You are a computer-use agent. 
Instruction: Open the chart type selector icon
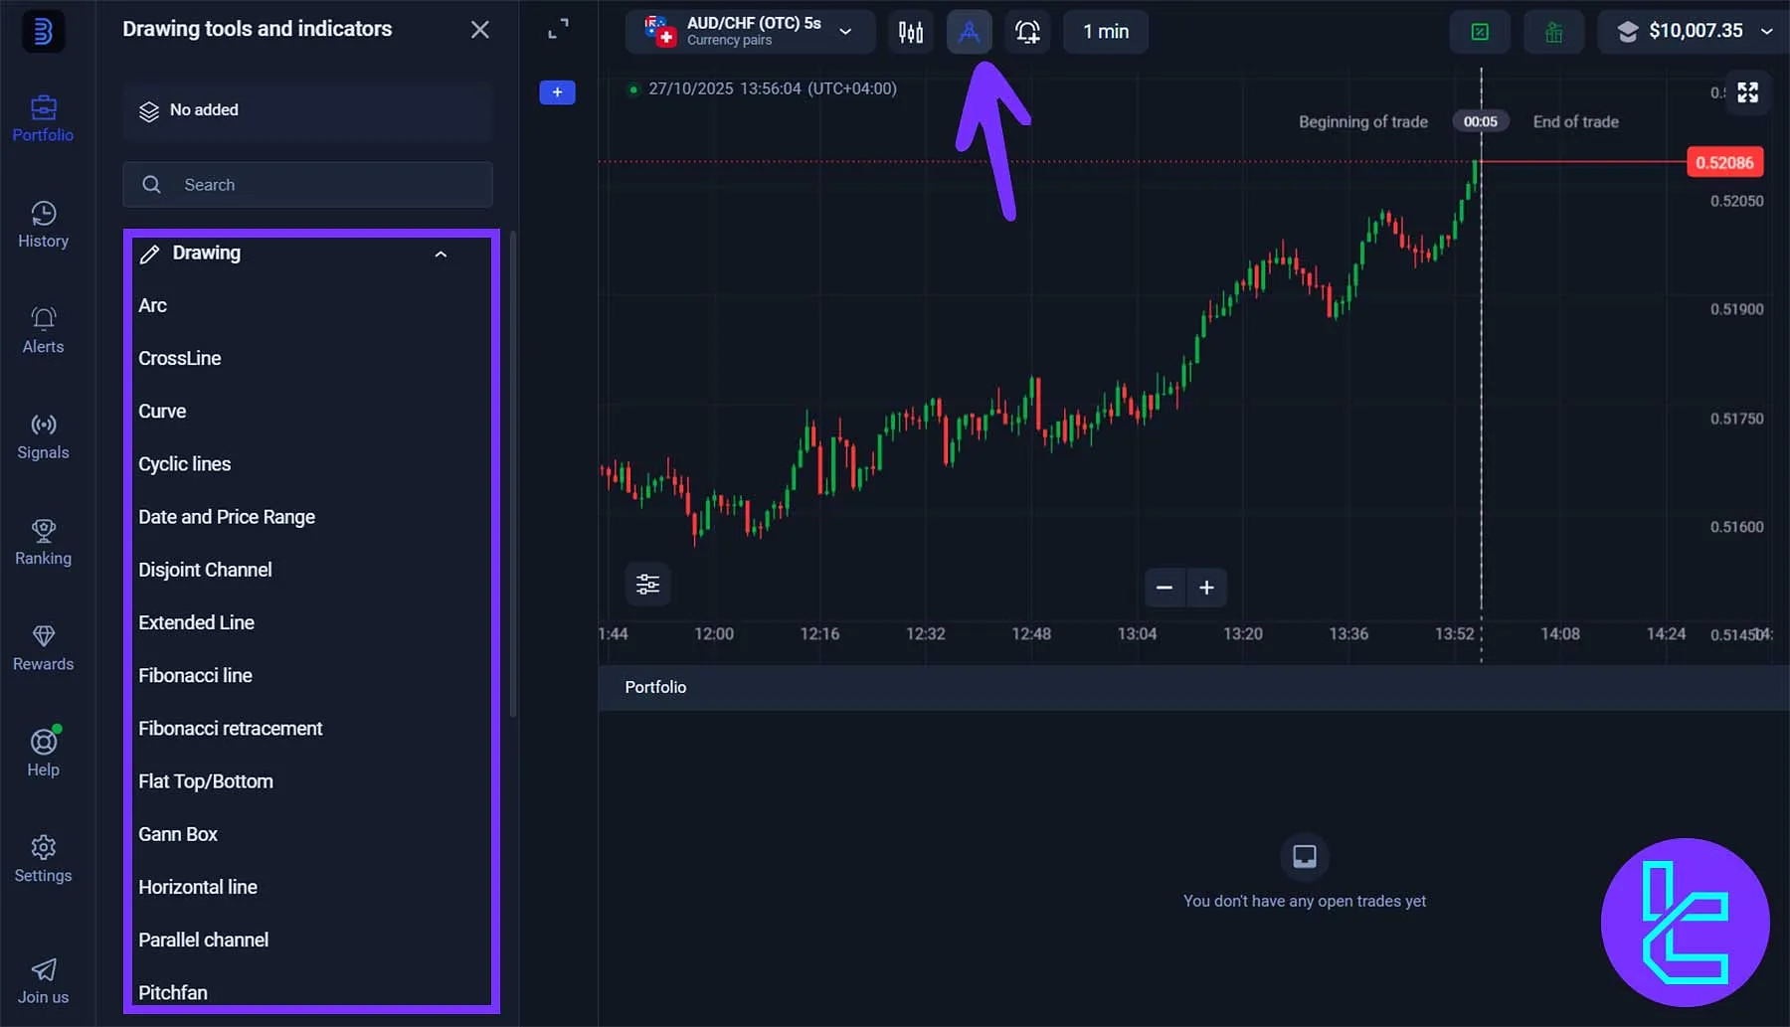point(910,32)
